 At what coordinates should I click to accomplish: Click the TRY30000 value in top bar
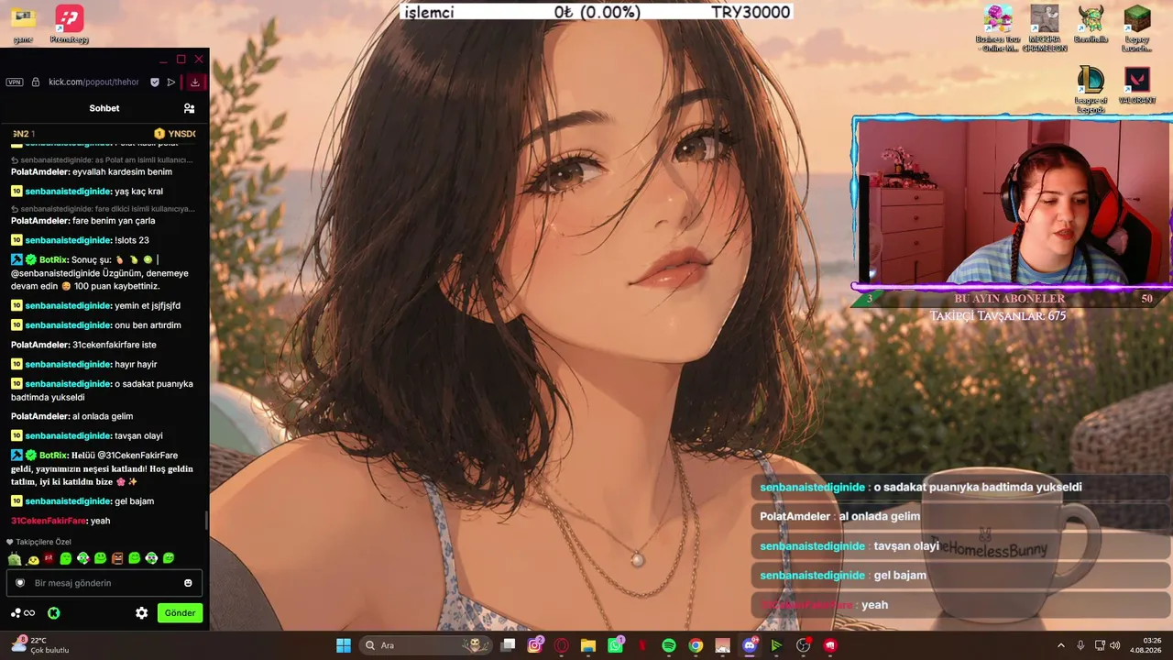pyautogui.click(x=751, y=12)
